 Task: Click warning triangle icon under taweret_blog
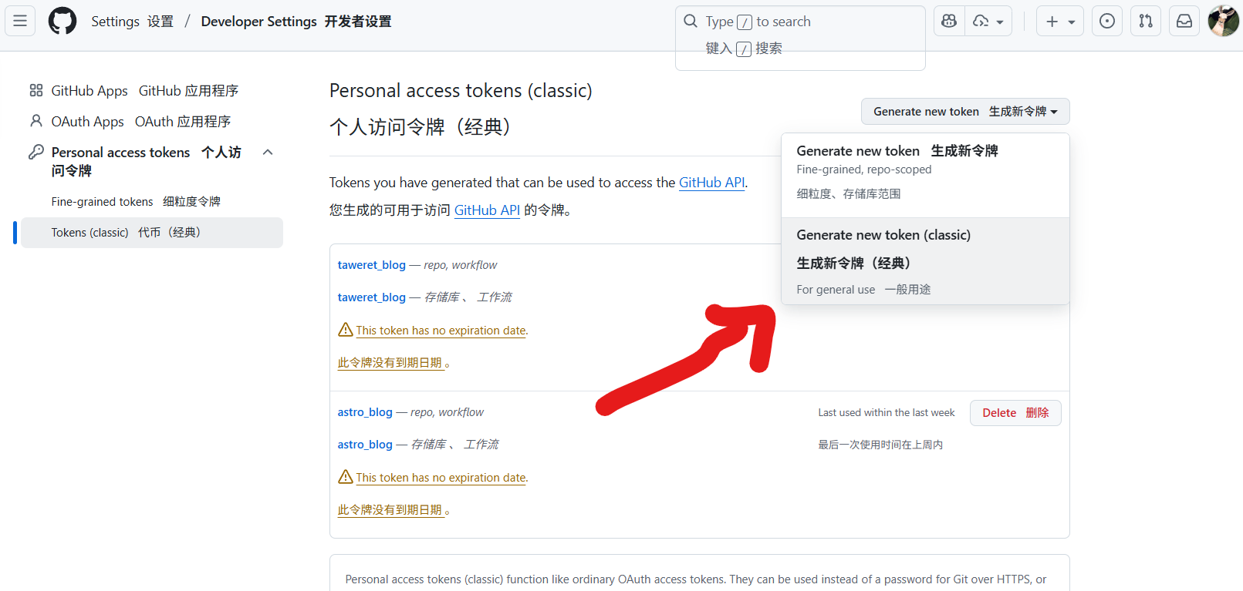346,330
